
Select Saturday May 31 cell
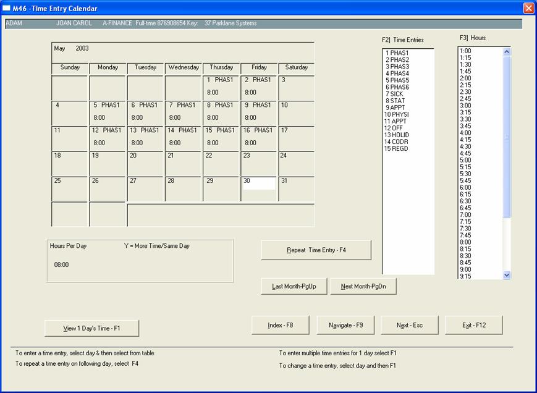pyautogui.click(x=296, y=189)
